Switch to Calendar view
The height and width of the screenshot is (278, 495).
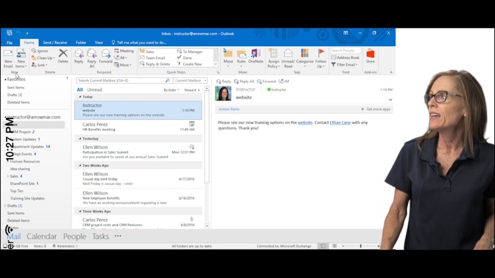pos(42,236)
